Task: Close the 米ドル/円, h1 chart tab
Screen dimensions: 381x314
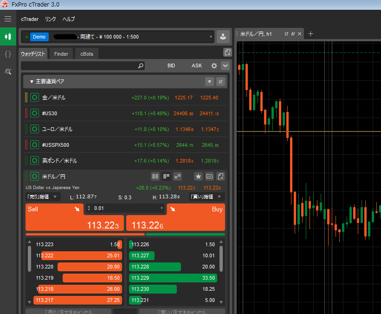Action: tap(300, 34)
